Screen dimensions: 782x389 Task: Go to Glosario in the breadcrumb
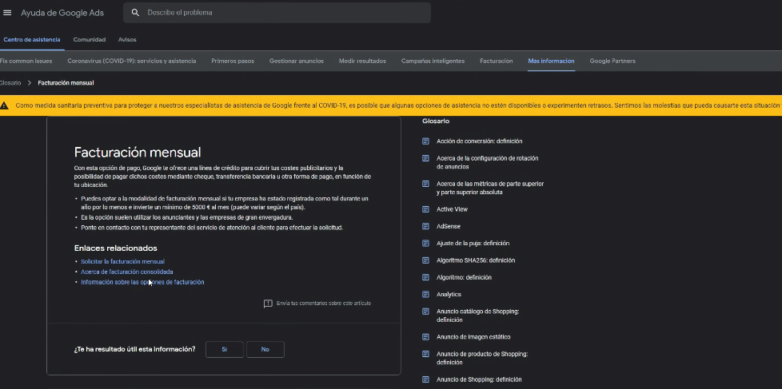(x=10, y=83)
